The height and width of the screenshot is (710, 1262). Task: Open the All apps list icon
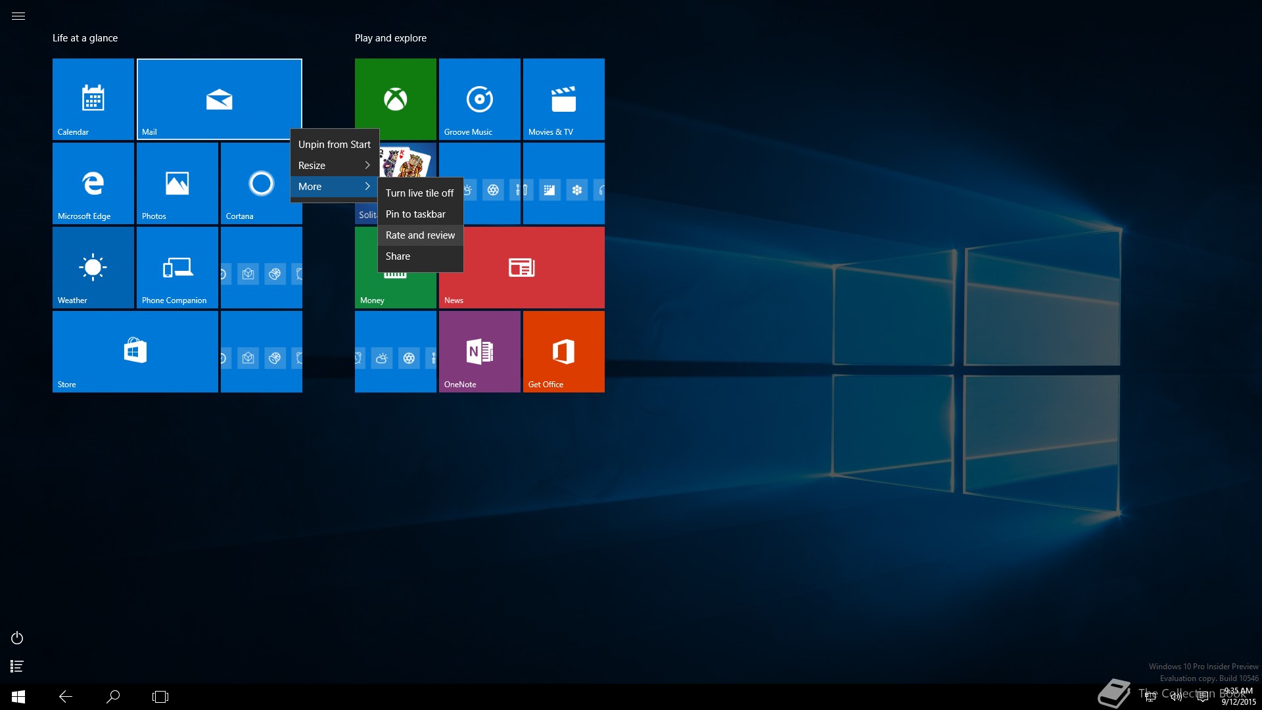click(x=17, y=667)
